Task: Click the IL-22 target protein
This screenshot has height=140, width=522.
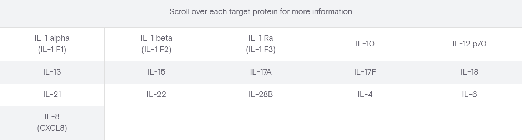Action: (x=156, y=95)
